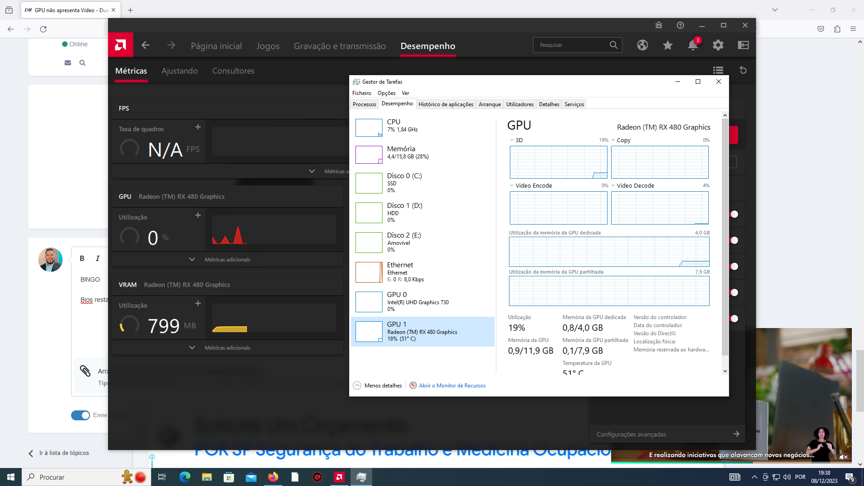Image resolution: width=864 pixels, height=486 pixels.
Task: Toggle bold formatting in the reply editor
Action: click(x=82, y=258)
